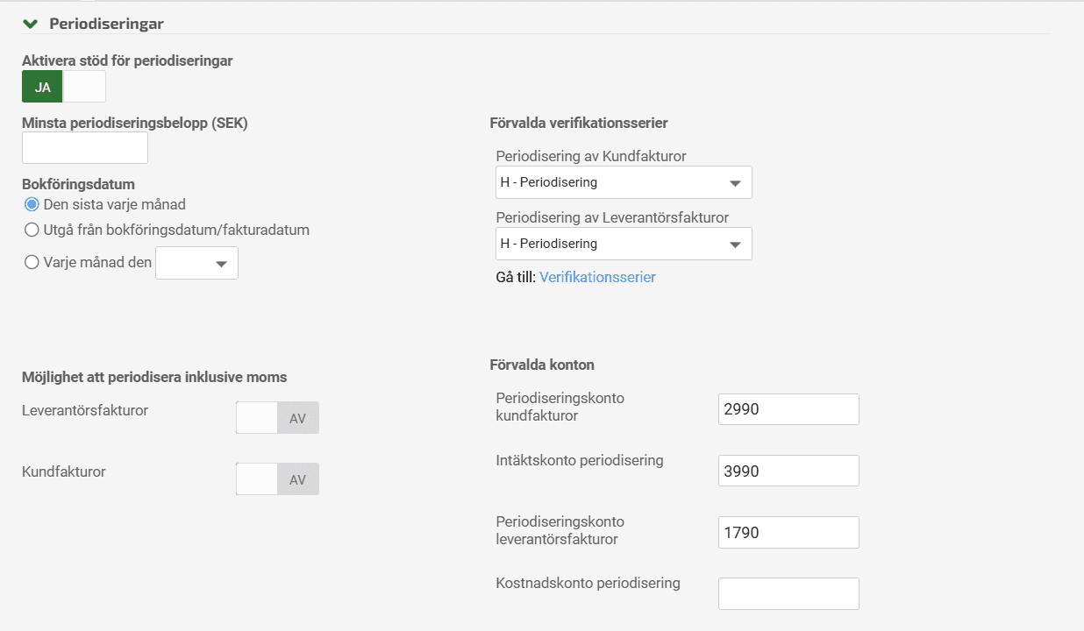Screen dimensions: 1084x631
Task: Enable inklusive moms for Leverantörsfakturor
Action: (277, 418)
